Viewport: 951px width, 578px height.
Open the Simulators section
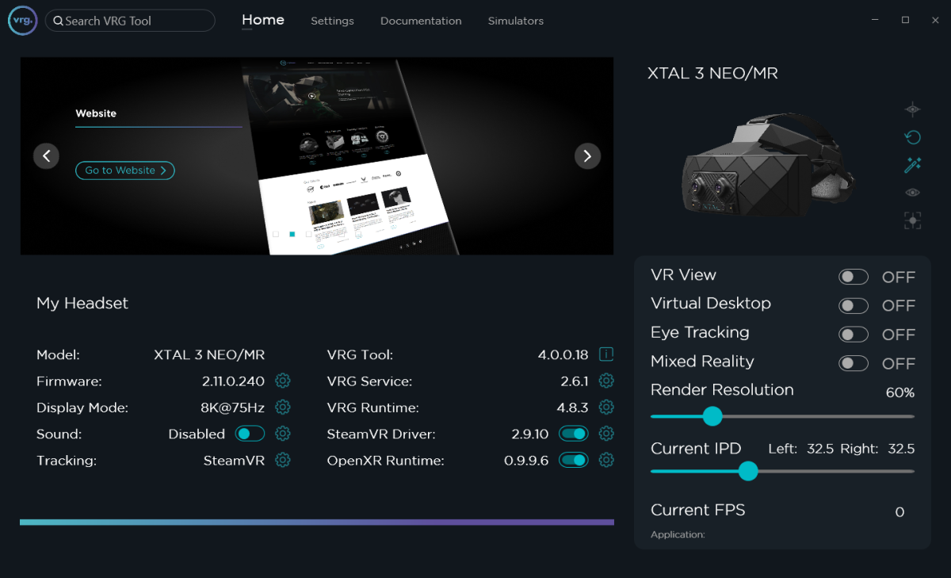[515, 21]
